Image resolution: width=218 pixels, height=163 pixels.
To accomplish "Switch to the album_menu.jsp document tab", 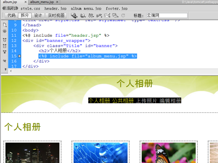I will pos(42,2).
